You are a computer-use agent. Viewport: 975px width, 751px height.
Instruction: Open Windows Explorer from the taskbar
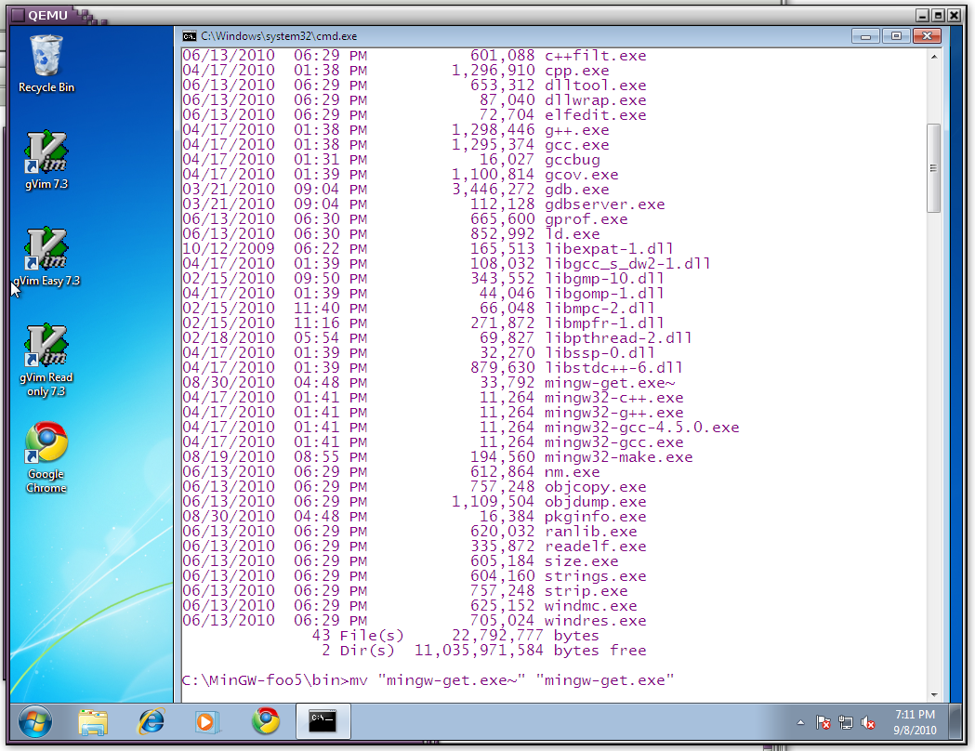[x=93, y=721]
